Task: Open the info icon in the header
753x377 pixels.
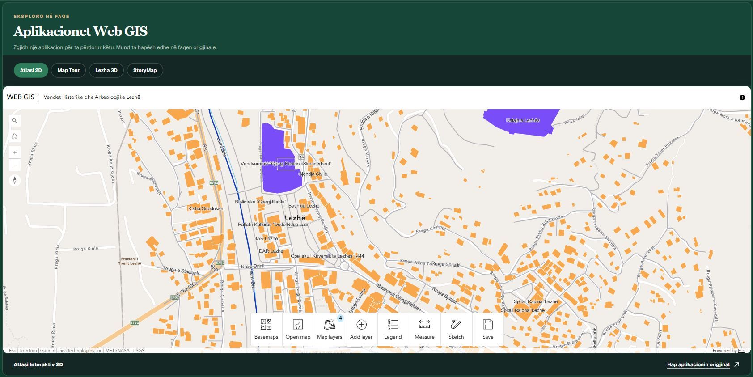Action: tap(742, 97)
